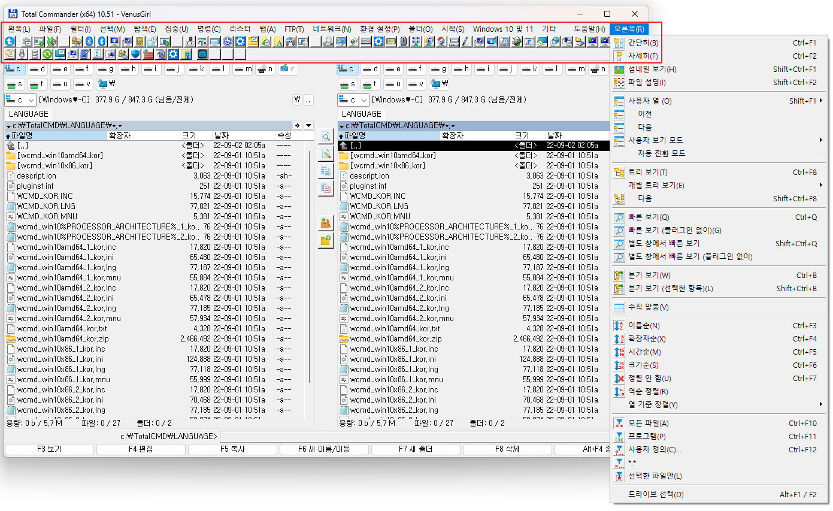Open left panel directory history arrow

coord(309,126)
